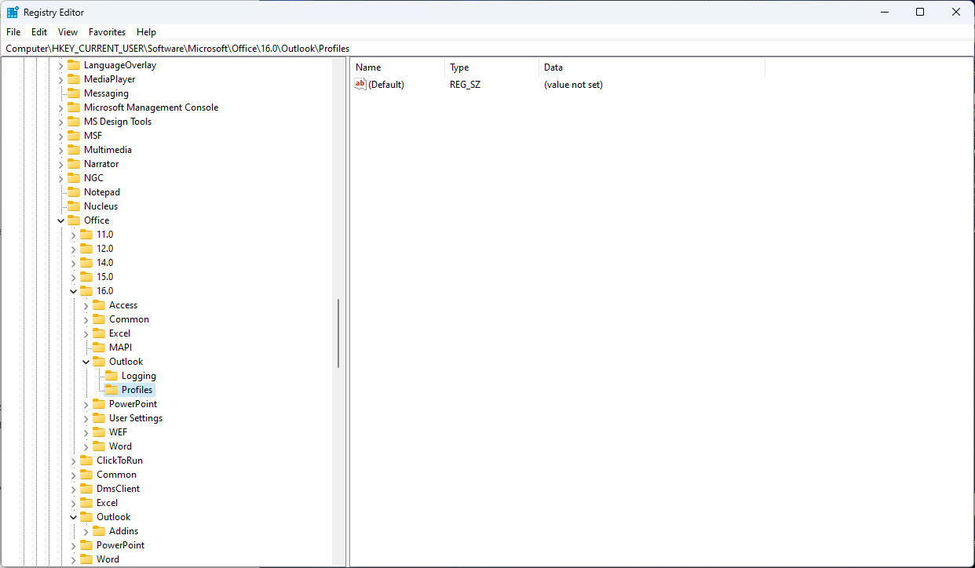
Task: Click the 12.0 folder icon
Action: pos(86,249)
